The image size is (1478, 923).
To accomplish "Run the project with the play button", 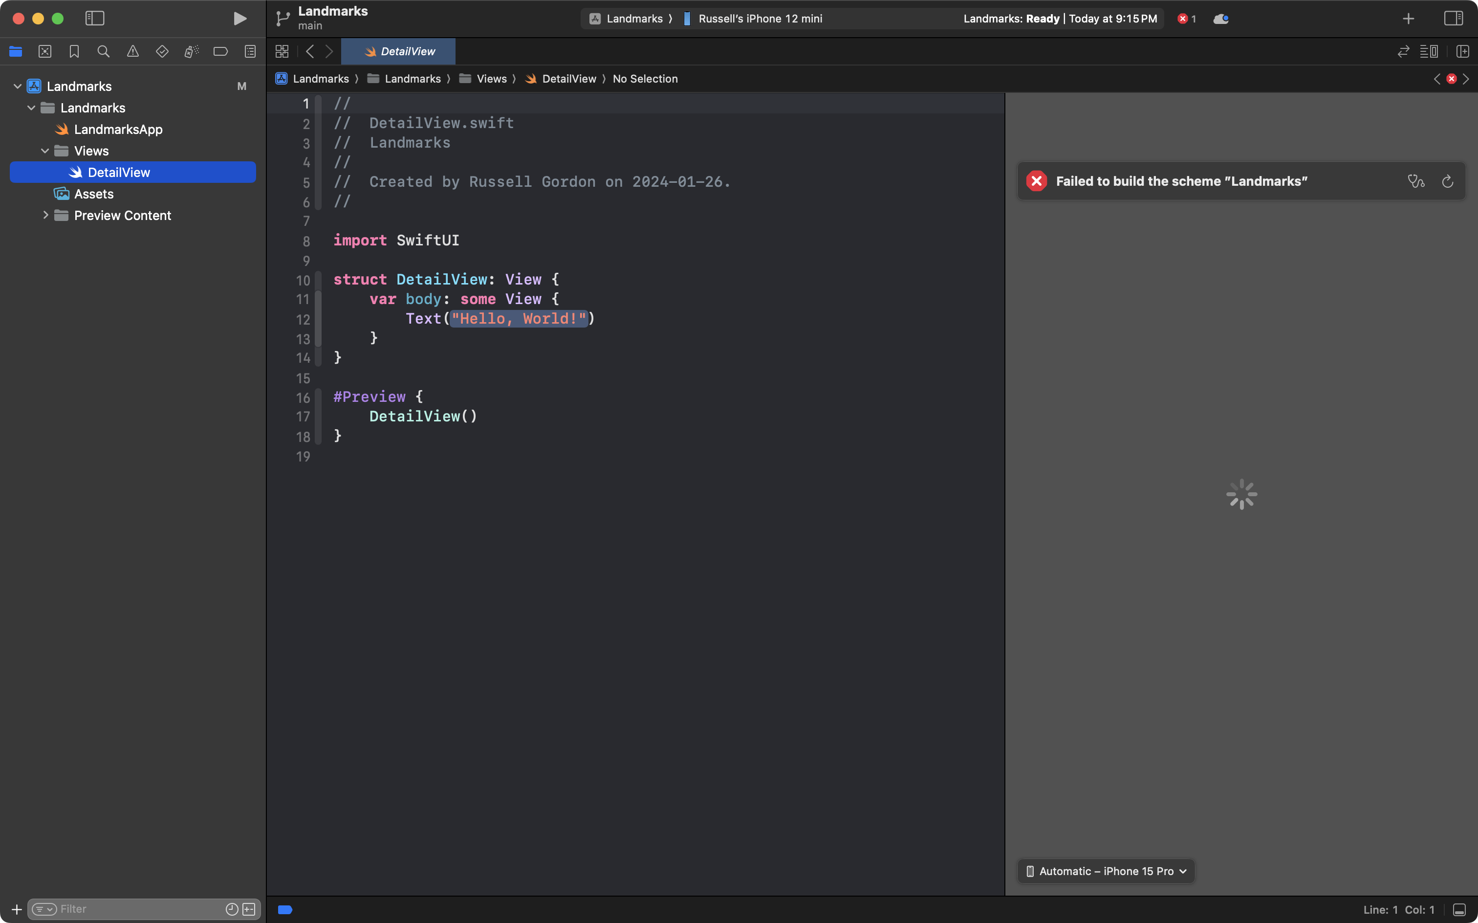I will coord(239,18).
